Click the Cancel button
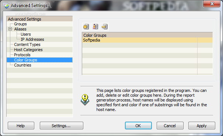Viewport: 223px width, 136px height. coord(170,126)
